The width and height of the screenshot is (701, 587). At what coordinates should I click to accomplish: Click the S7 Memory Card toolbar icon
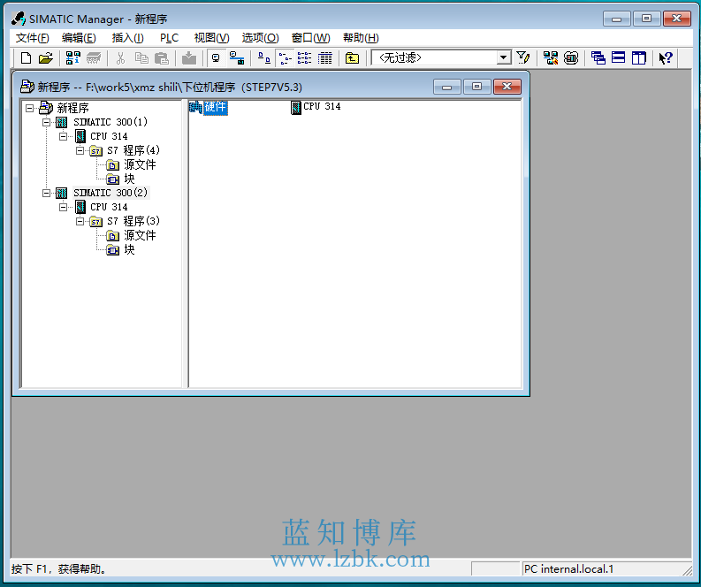(x=94, y=58)
